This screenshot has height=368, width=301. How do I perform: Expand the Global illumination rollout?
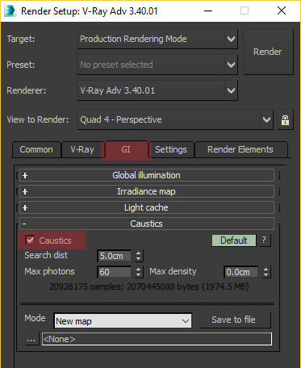click(x=147, y=175)
